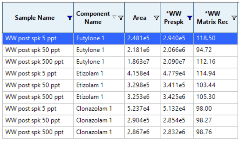242x141 pixels.
Task: Click the *WW Prespk blue filter icon
Action: 189,18
